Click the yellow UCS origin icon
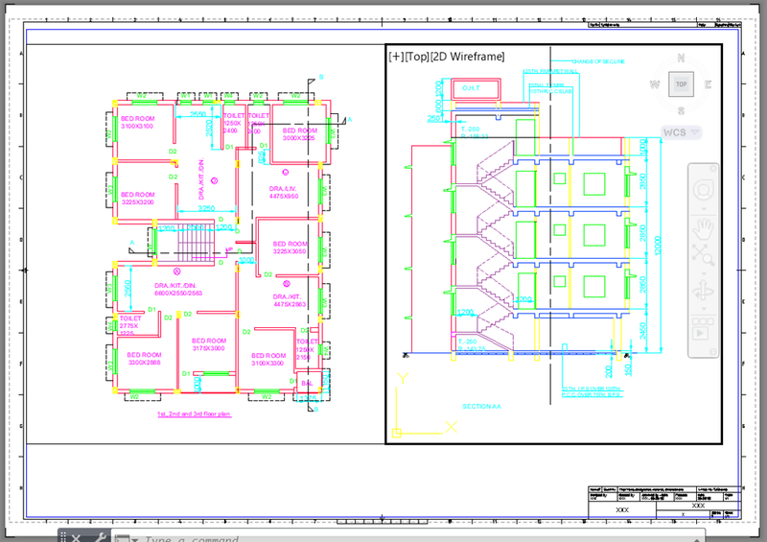 [397, 434]
